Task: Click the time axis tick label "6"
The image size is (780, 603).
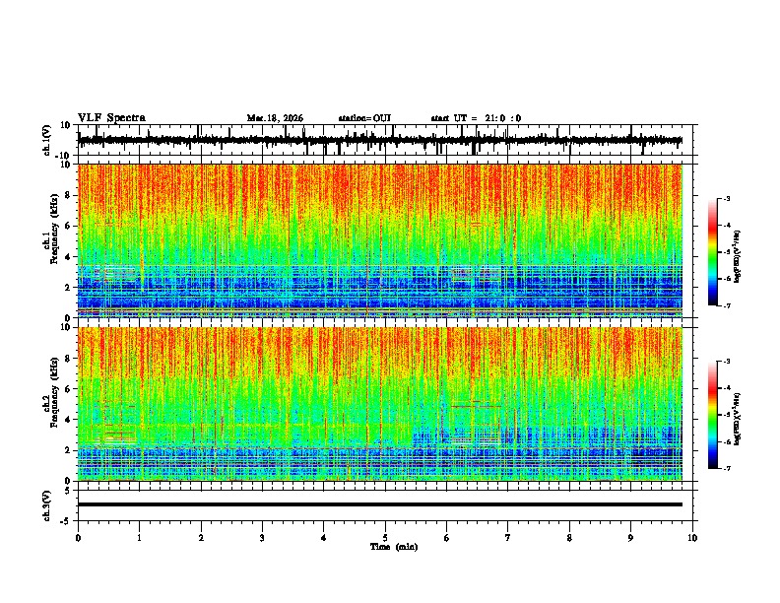Action: [447, 538]
